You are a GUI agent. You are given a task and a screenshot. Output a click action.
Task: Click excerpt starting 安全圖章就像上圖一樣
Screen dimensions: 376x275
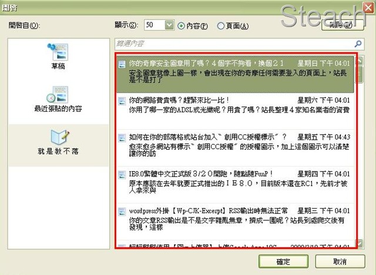click(238, 76)
